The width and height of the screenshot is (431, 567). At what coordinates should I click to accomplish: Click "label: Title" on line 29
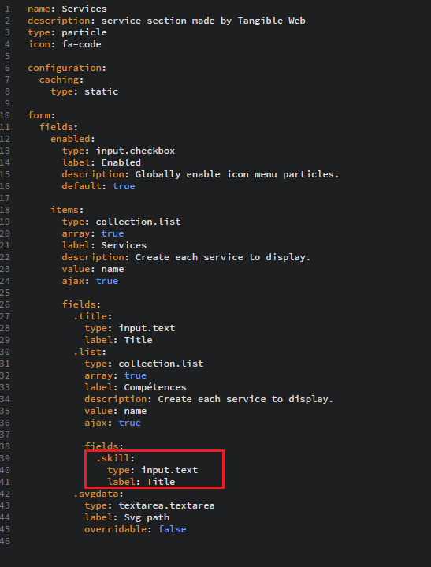coord(118,340)
